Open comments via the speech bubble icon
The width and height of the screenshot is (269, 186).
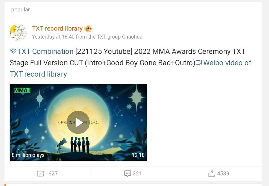click(x=127, y=174)
